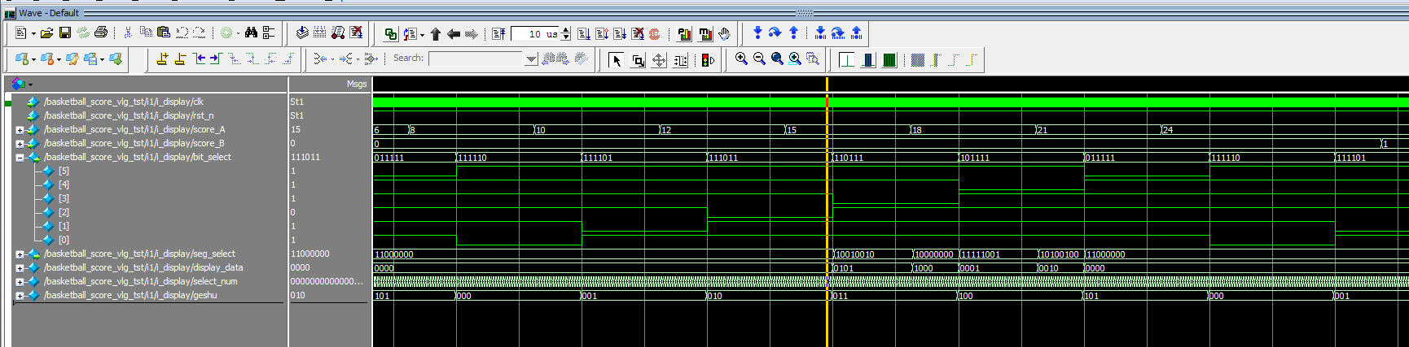Toggle Select Mode arrow pointer
This screenshot has width=1409, height=347.
click(x=617, y=60)
